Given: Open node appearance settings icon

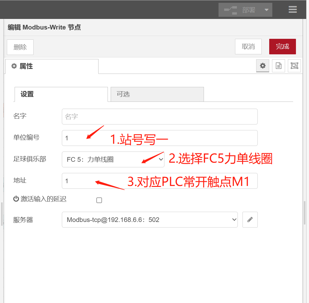Looking at the screenshot, I should pyautogui.click(x=294, y=66).
